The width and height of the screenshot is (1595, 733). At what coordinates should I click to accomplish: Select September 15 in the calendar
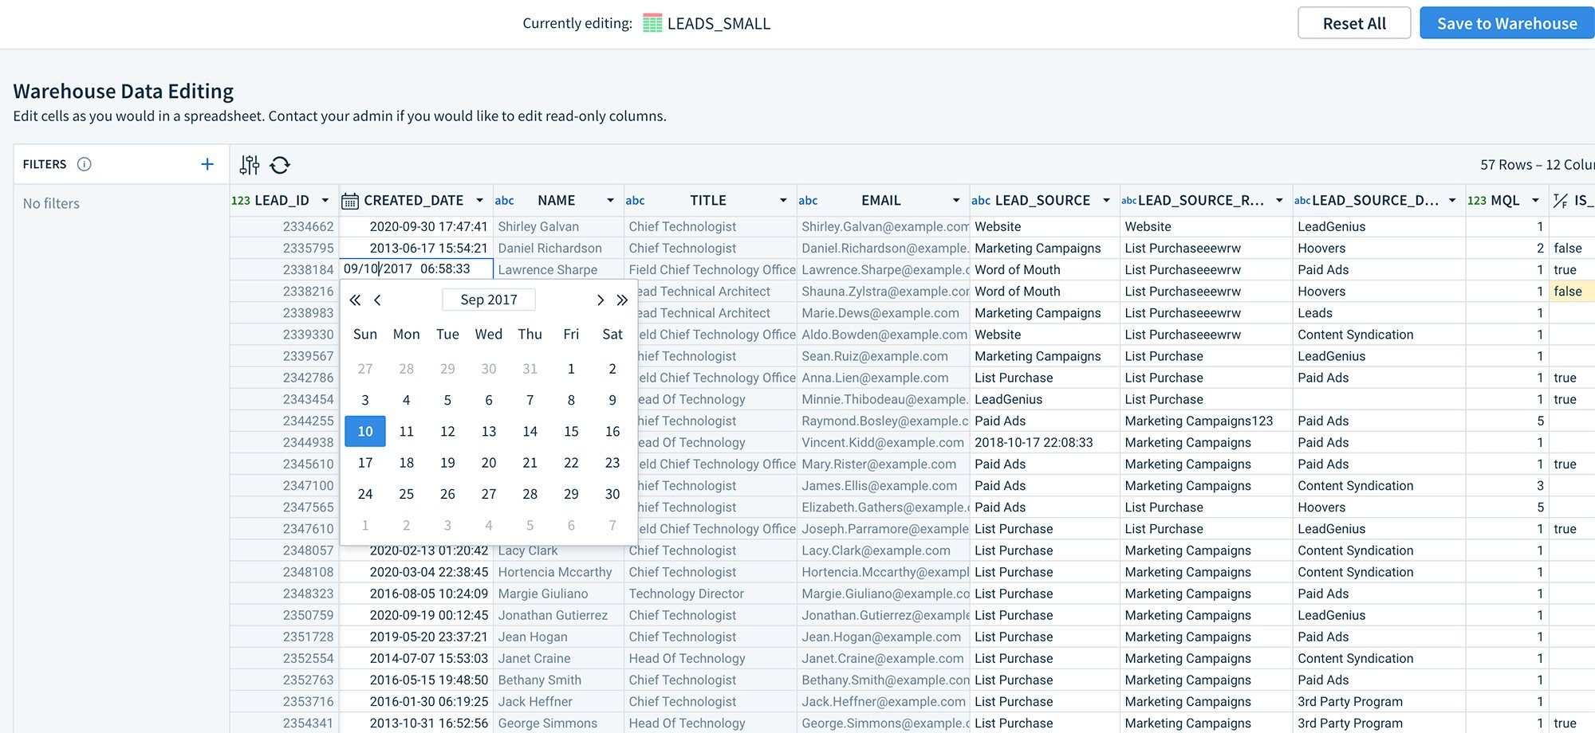click(571, 431)
